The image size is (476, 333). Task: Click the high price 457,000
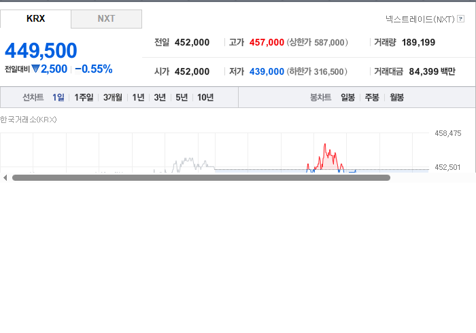tap(267, 42)
